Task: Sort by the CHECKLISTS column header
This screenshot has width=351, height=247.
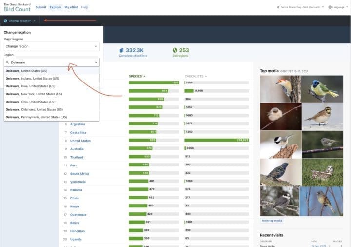Action: tap(195, 76)
